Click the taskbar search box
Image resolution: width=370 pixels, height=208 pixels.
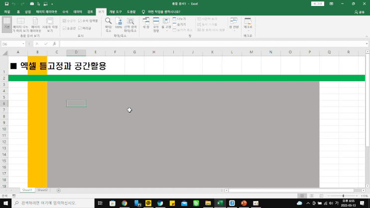click(53, 203)
